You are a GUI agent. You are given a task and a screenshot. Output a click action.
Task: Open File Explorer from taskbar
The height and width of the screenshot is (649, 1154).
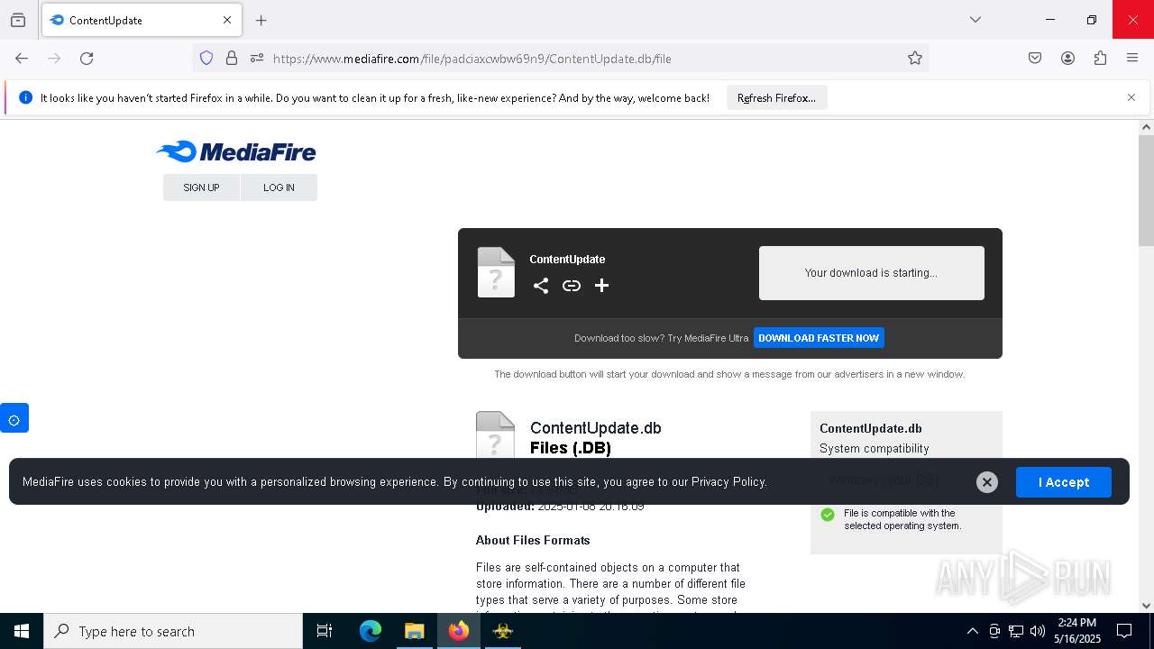[x=414, y=631]
